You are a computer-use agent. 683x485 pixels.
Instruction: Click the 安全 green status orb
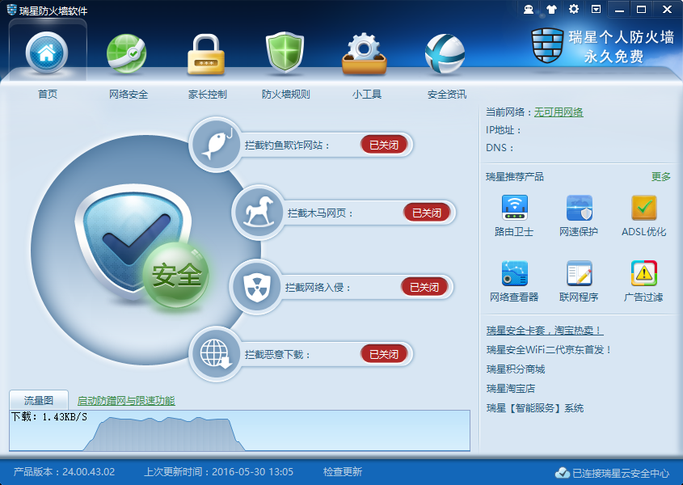tap(176, 276)
